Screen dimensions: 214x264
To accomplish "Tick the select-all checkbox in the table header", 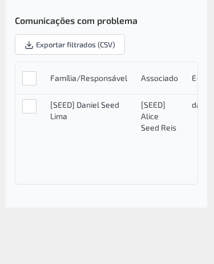I will 29,78.
